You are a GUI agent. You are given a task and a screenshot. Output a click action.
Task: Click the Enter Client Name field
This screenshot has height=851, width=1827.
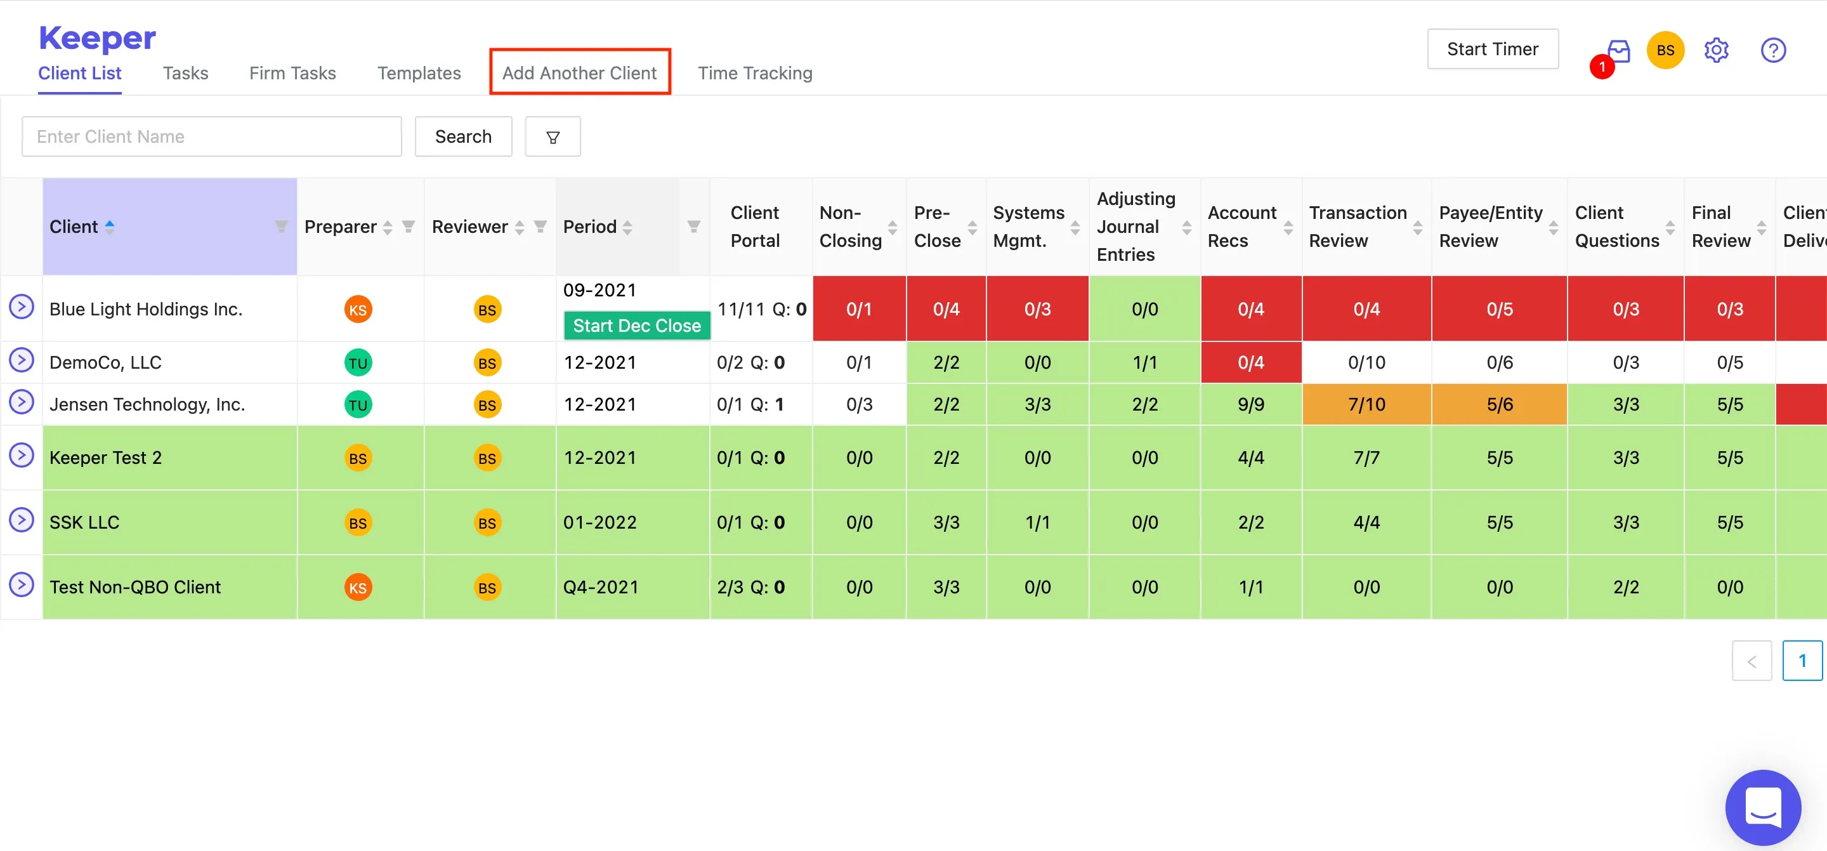coord(211,137)
